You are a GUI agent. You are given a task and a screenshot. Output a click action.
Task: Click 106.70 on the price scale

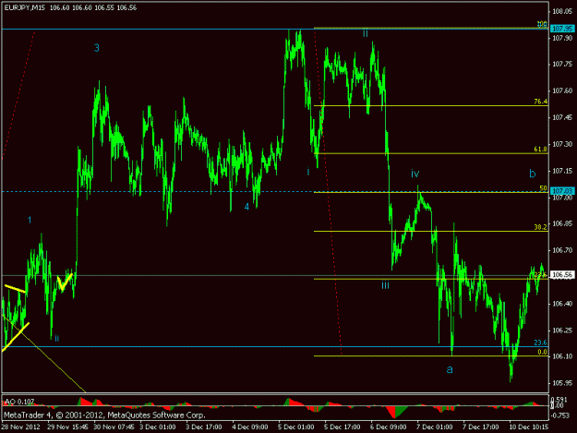(562, 250)
